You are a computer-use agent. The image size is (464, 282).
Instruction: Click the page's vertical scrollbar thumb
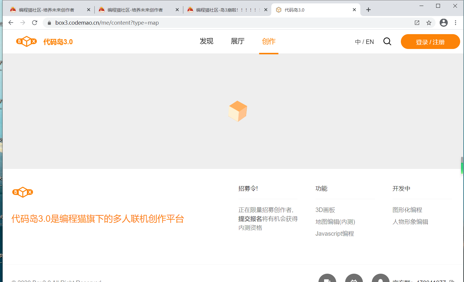tap(462, 165)
